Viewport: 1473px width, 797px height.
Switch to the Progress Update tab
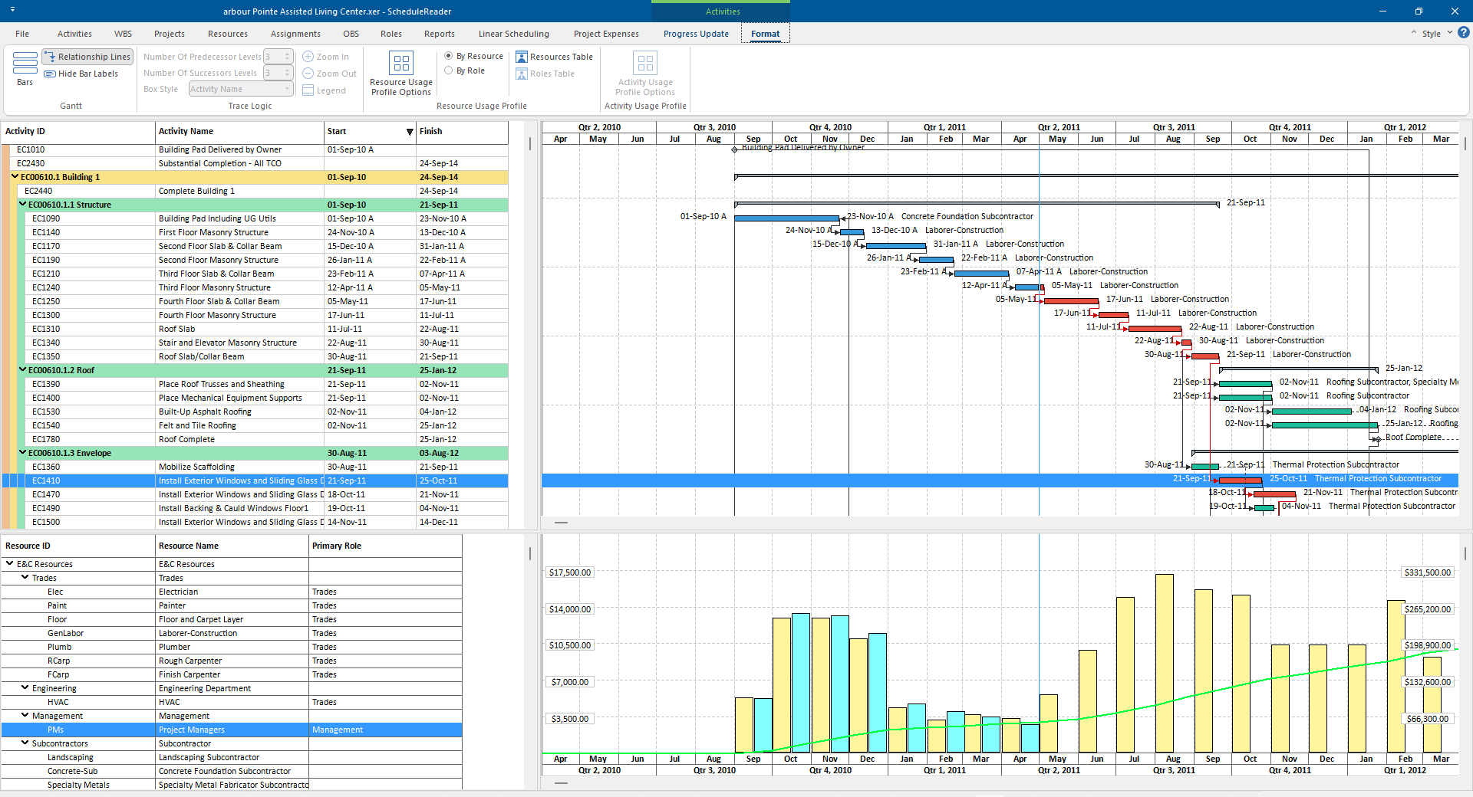(x=696, y=34)
